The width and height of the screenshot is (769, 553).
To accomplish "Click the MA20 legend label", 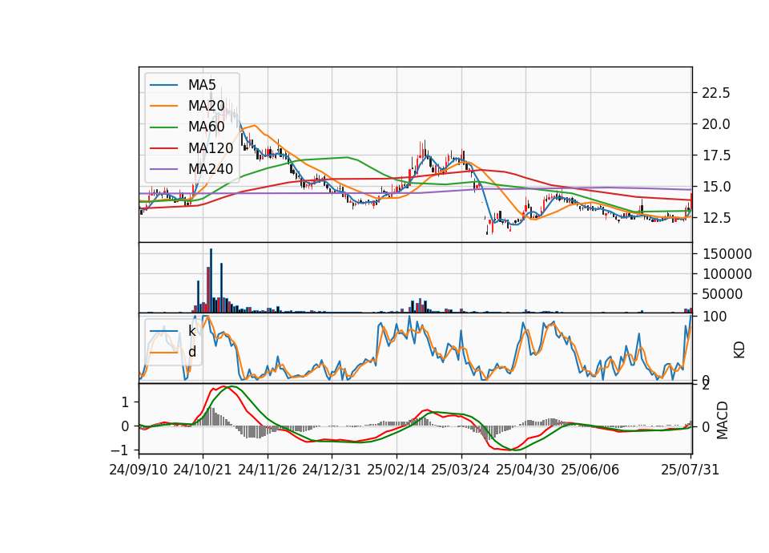I will [x=206, y=106].
